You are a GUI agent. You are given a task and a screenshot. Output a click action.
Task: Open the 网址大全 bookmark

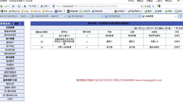tap(14, 11)
